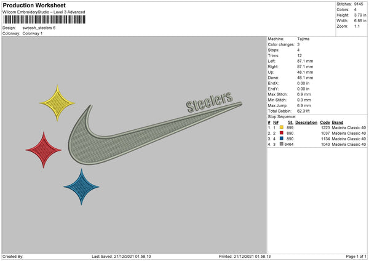Click the blue thread color swatch
The image size is (369, 261).
(282, 139)
